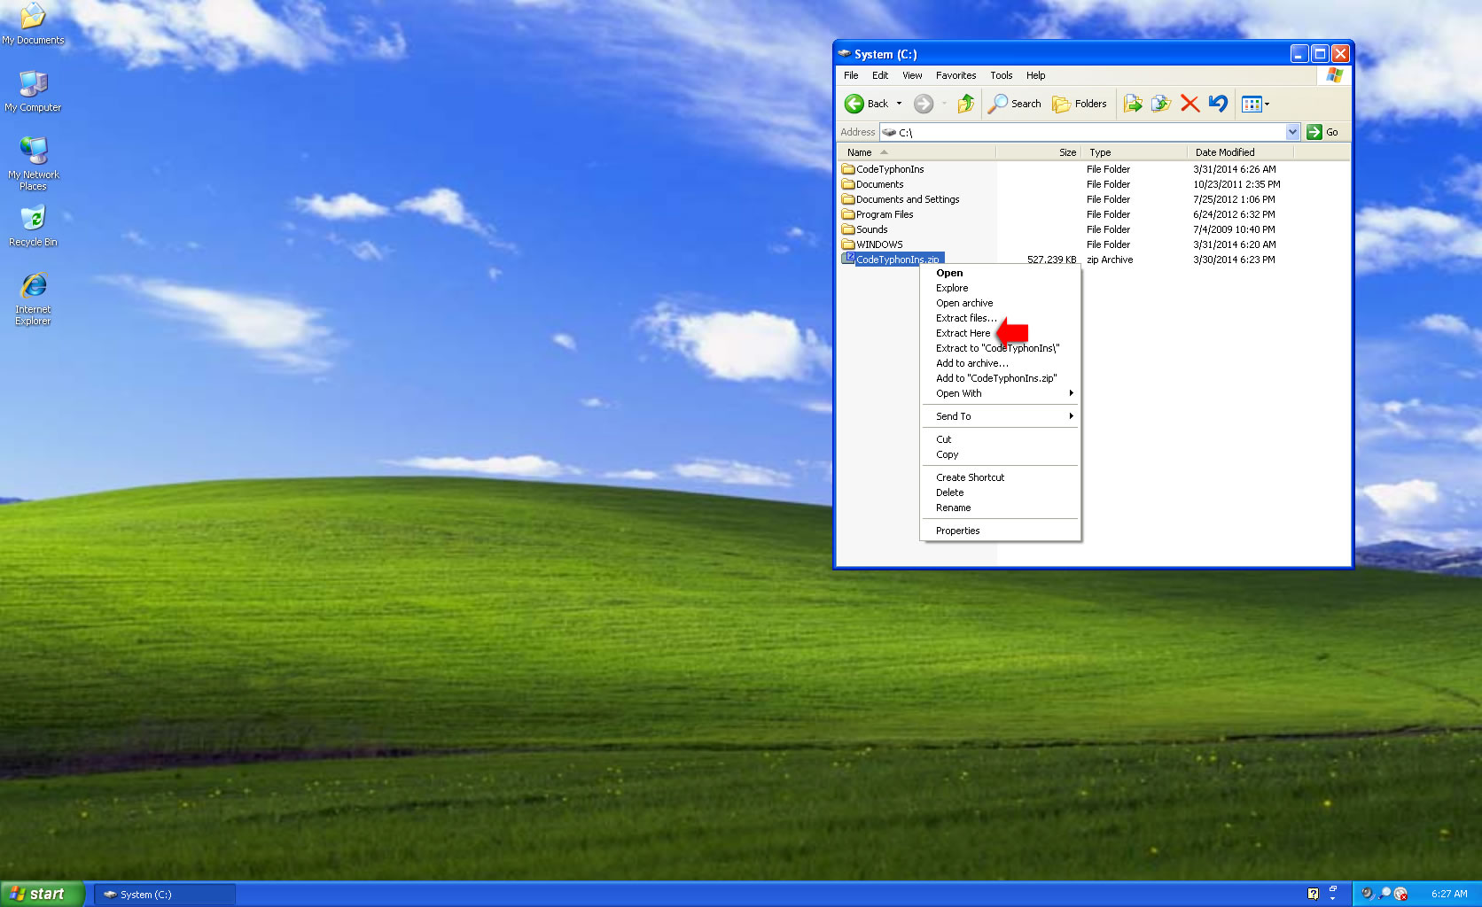
Task: Open the Tools menu
Action: (1002, 75)
